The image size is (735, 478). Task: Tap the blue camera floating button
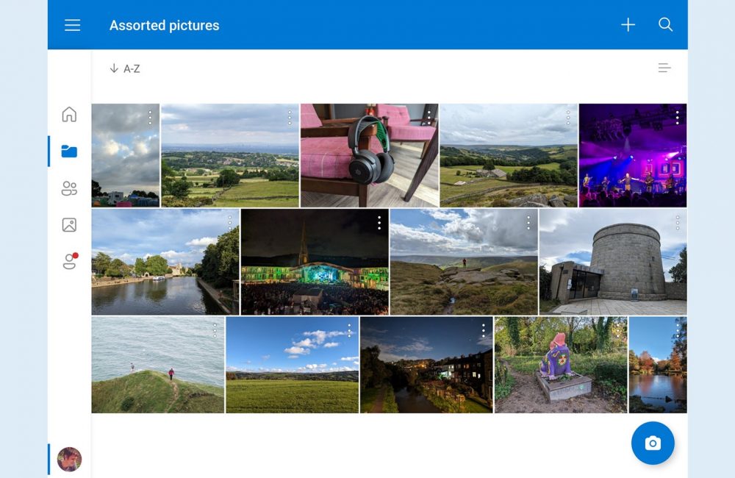[x=652, y=443]
